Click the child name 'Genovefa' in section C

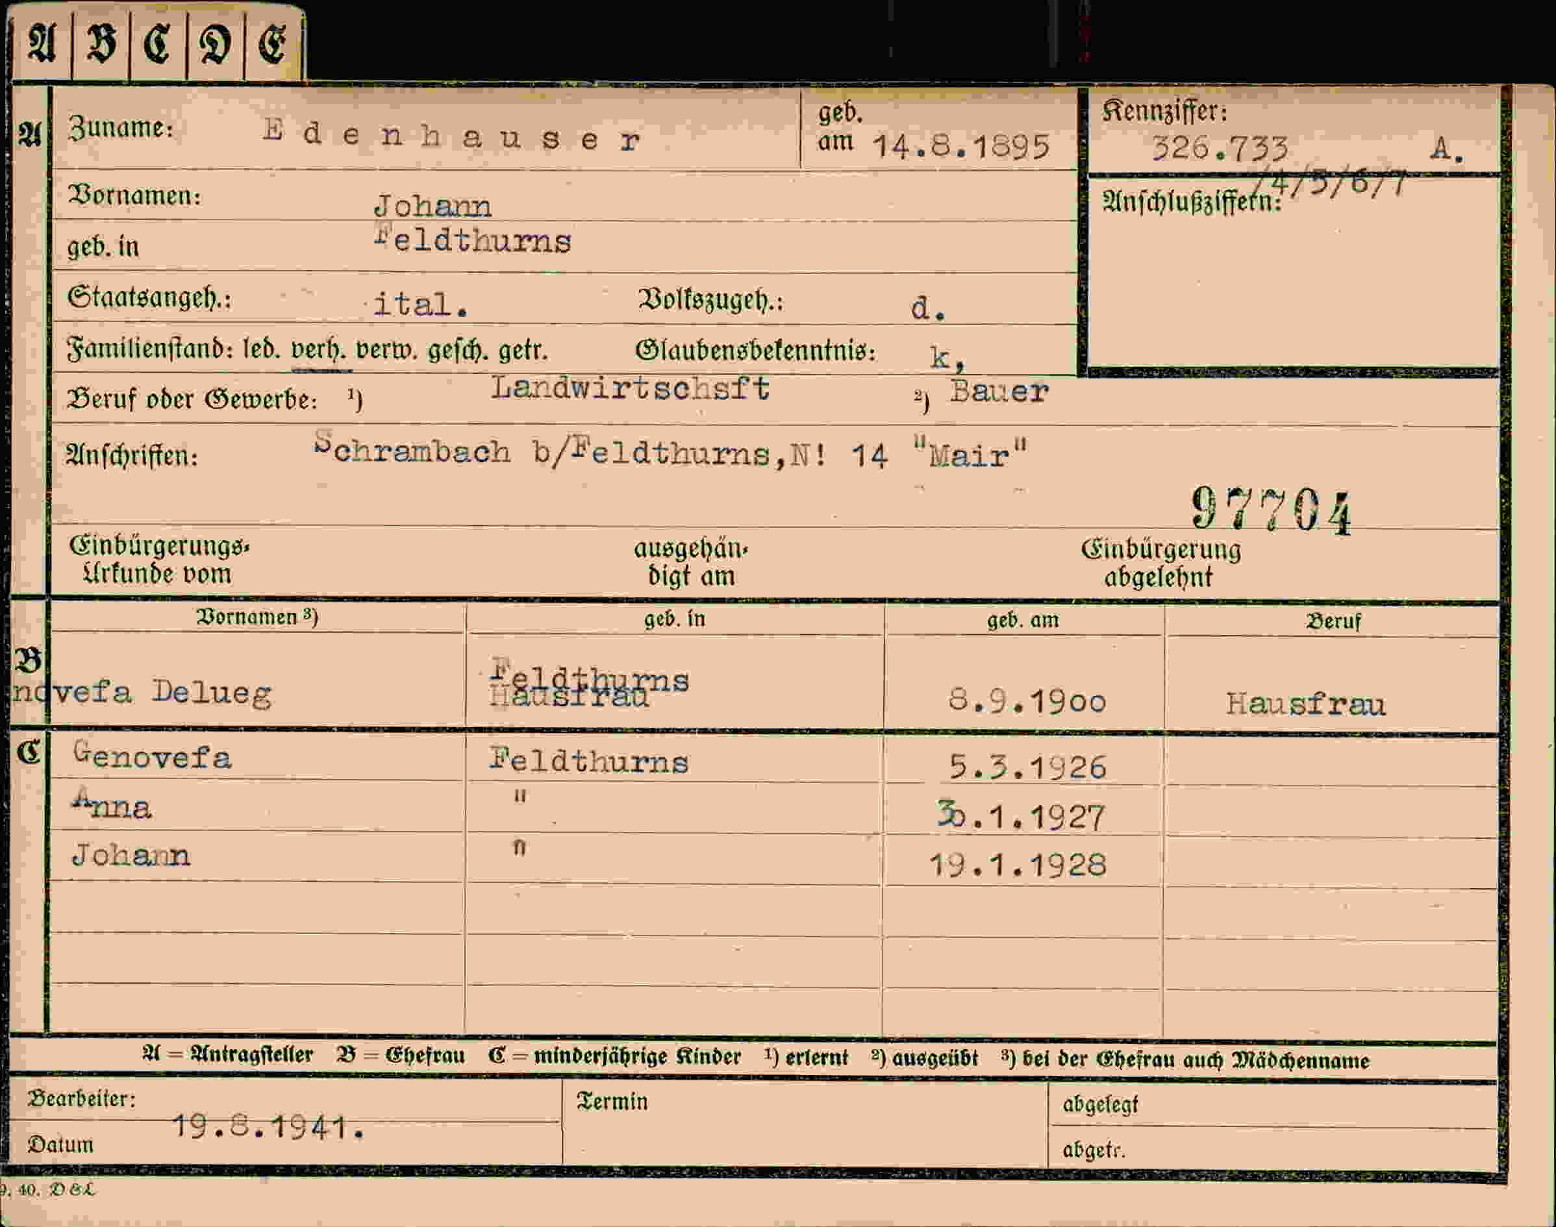[152, 756]
